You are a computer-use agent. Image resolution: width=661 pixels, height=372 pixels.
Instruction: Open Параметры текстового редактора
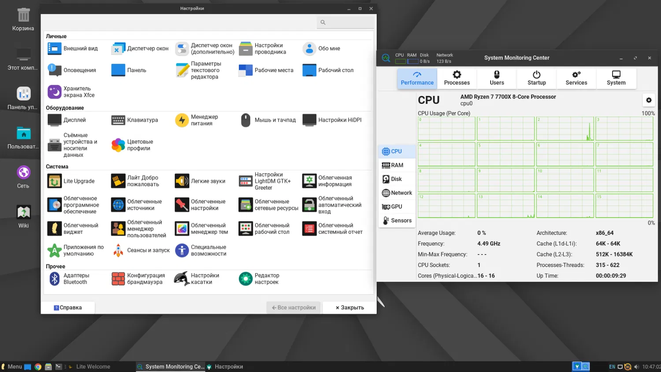[x=199, y=70]
